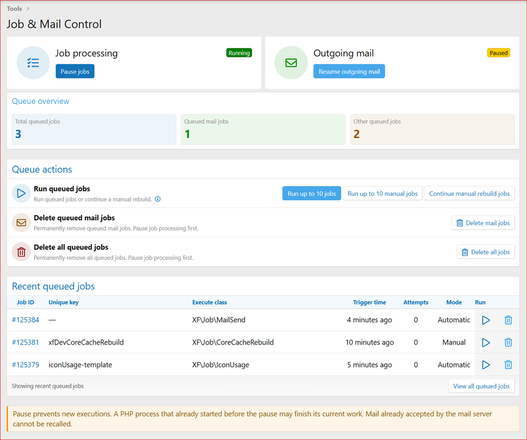Image resolution: width=527 pixels, height=440 pixels.
Task: Click the Other queued jobs card
Action: [x=432, y=129]
